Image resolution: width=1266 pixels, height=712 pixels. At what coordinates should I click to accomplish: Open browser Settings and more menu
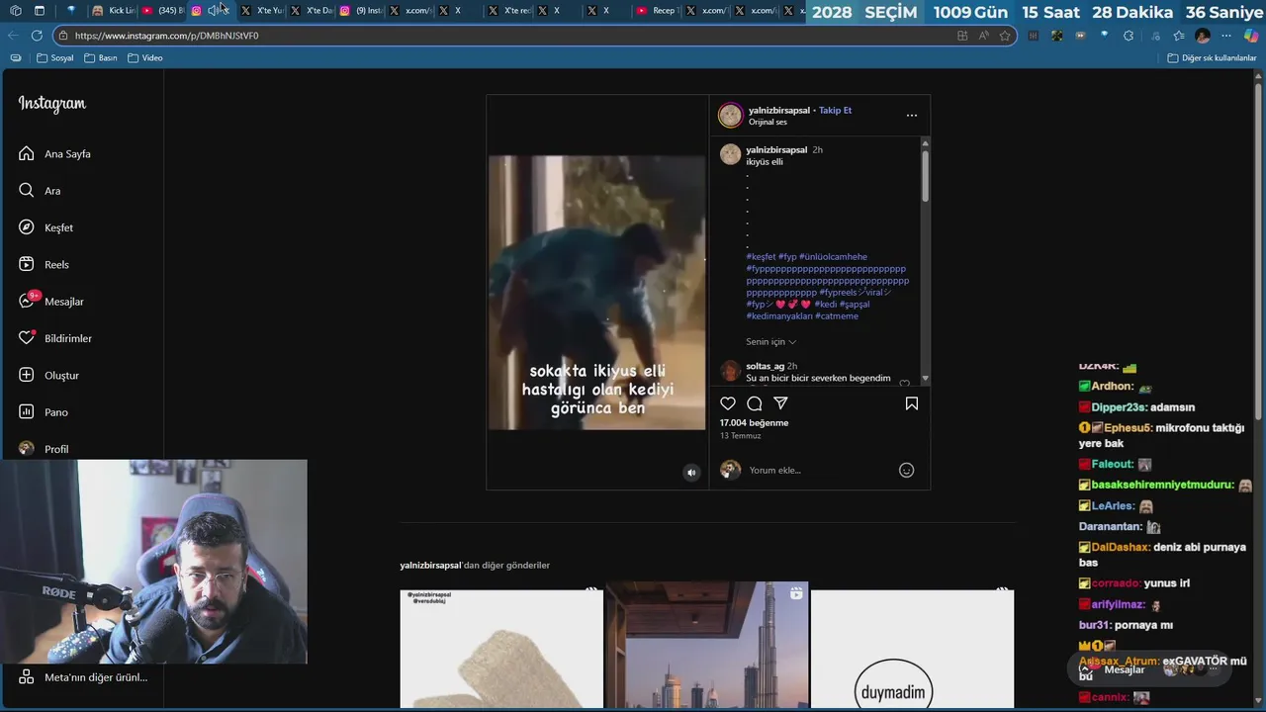pos(1226,36)
